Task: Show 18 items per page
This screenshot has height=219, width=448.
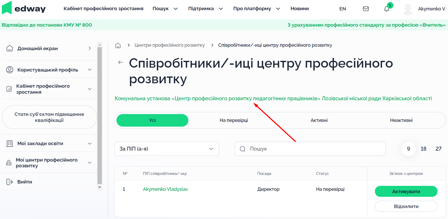Action: click(x=423, y=149)
